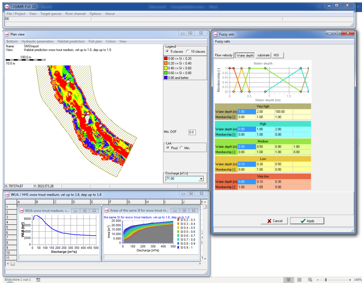This screenshot has width=362, height=283.
Task: Click the Min. DOF input field
Action: coord(192,132)
